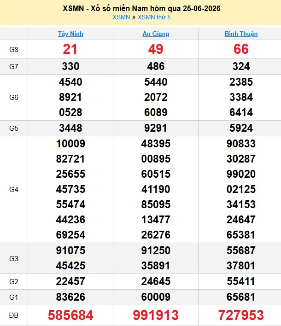Select G4 number 60515
Image resolution: width=281 pixels, height=326 pixels.
click(x=156, y=174)
